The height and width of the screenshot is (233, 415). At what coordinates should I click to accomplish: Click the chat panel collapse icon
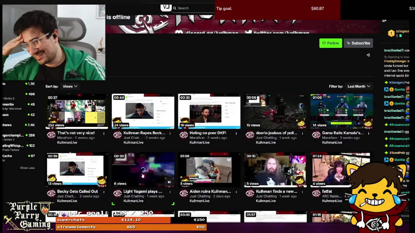[384, 21]
